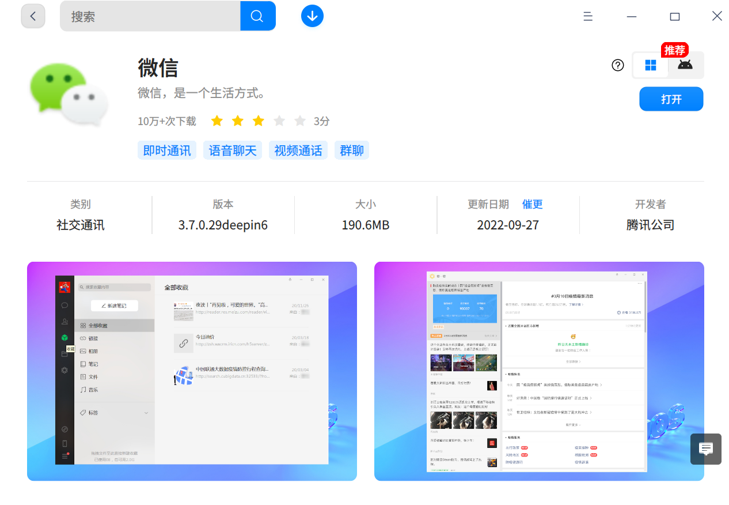Screen dimensions: 729x505
Task: Click the third rating star
Action: click(259, 120)
